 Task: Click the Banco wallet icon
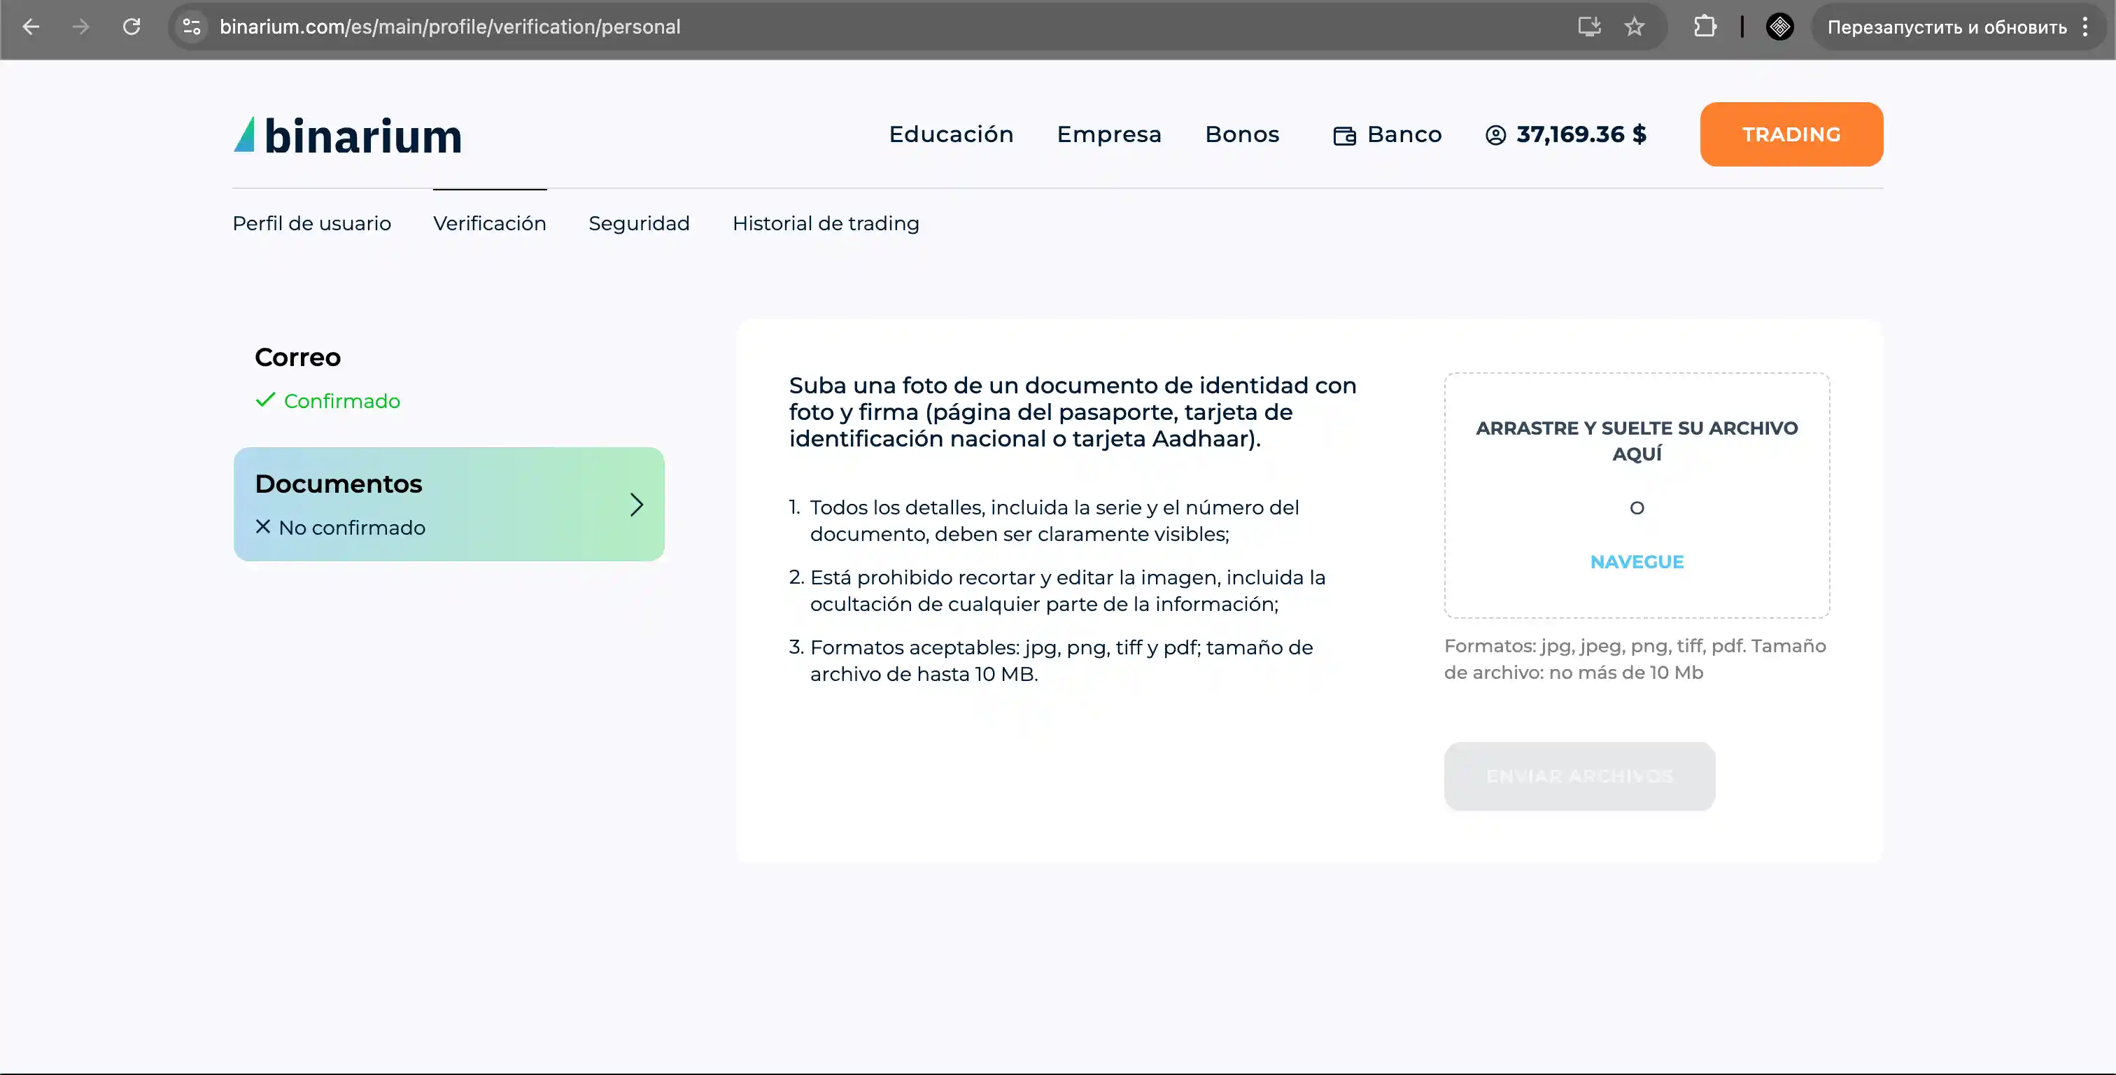(x=1345, y=136)
